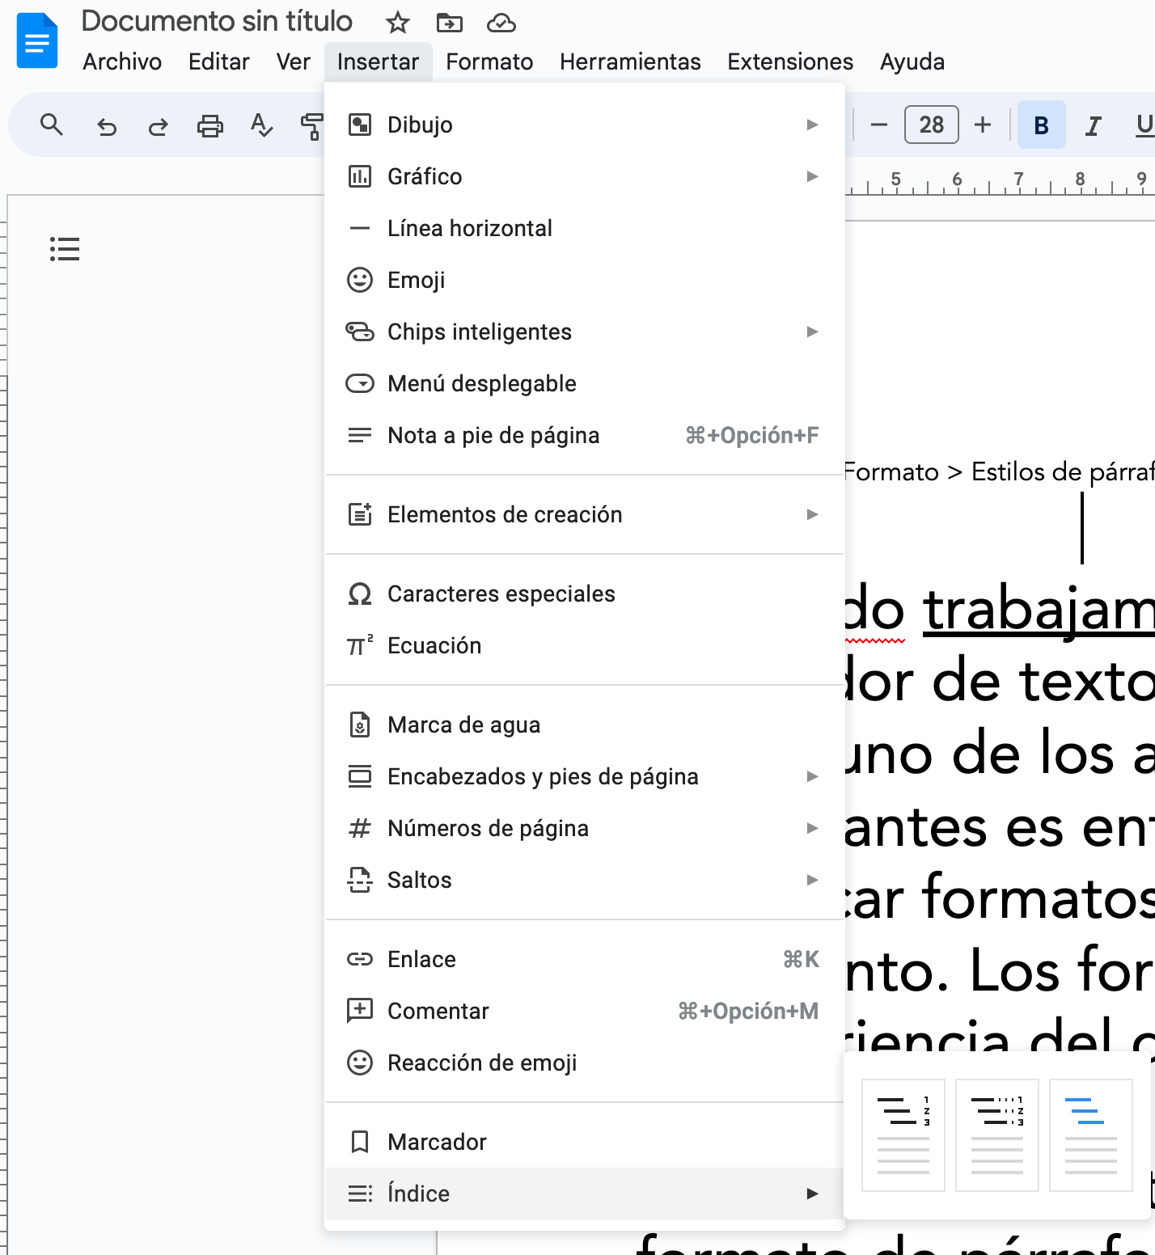This screenshot has width=1155, height=1255.
Task: Select Nota a pie de página
Action: point(492,435)
